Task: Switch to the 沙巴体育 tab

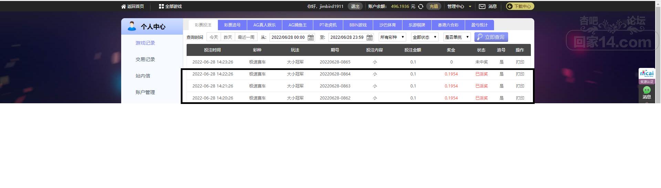Action: click(x=388, y=25)
